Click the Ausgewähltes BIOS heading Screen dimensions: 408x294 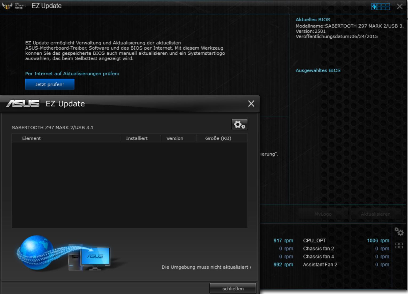click(x=318, y=70)
